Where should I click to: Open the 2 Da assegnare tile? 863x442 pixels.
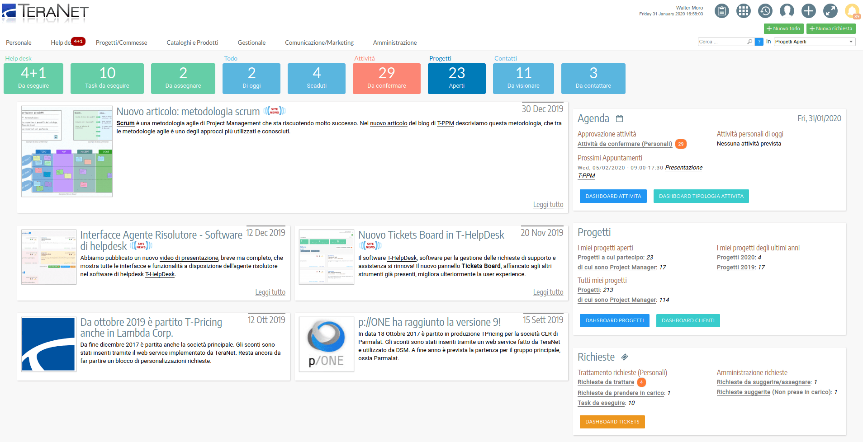click(183, 79)
